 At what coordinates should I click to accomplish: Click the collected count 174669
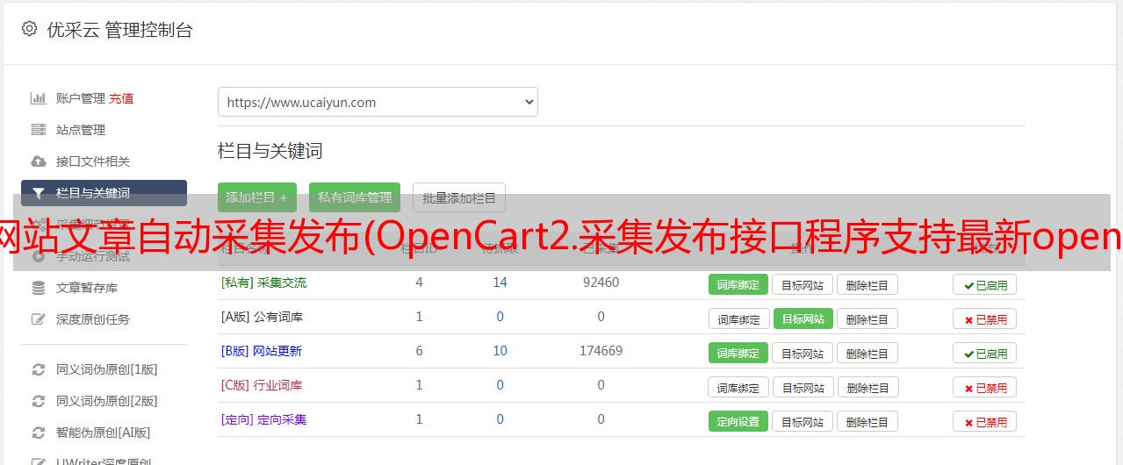601,351
